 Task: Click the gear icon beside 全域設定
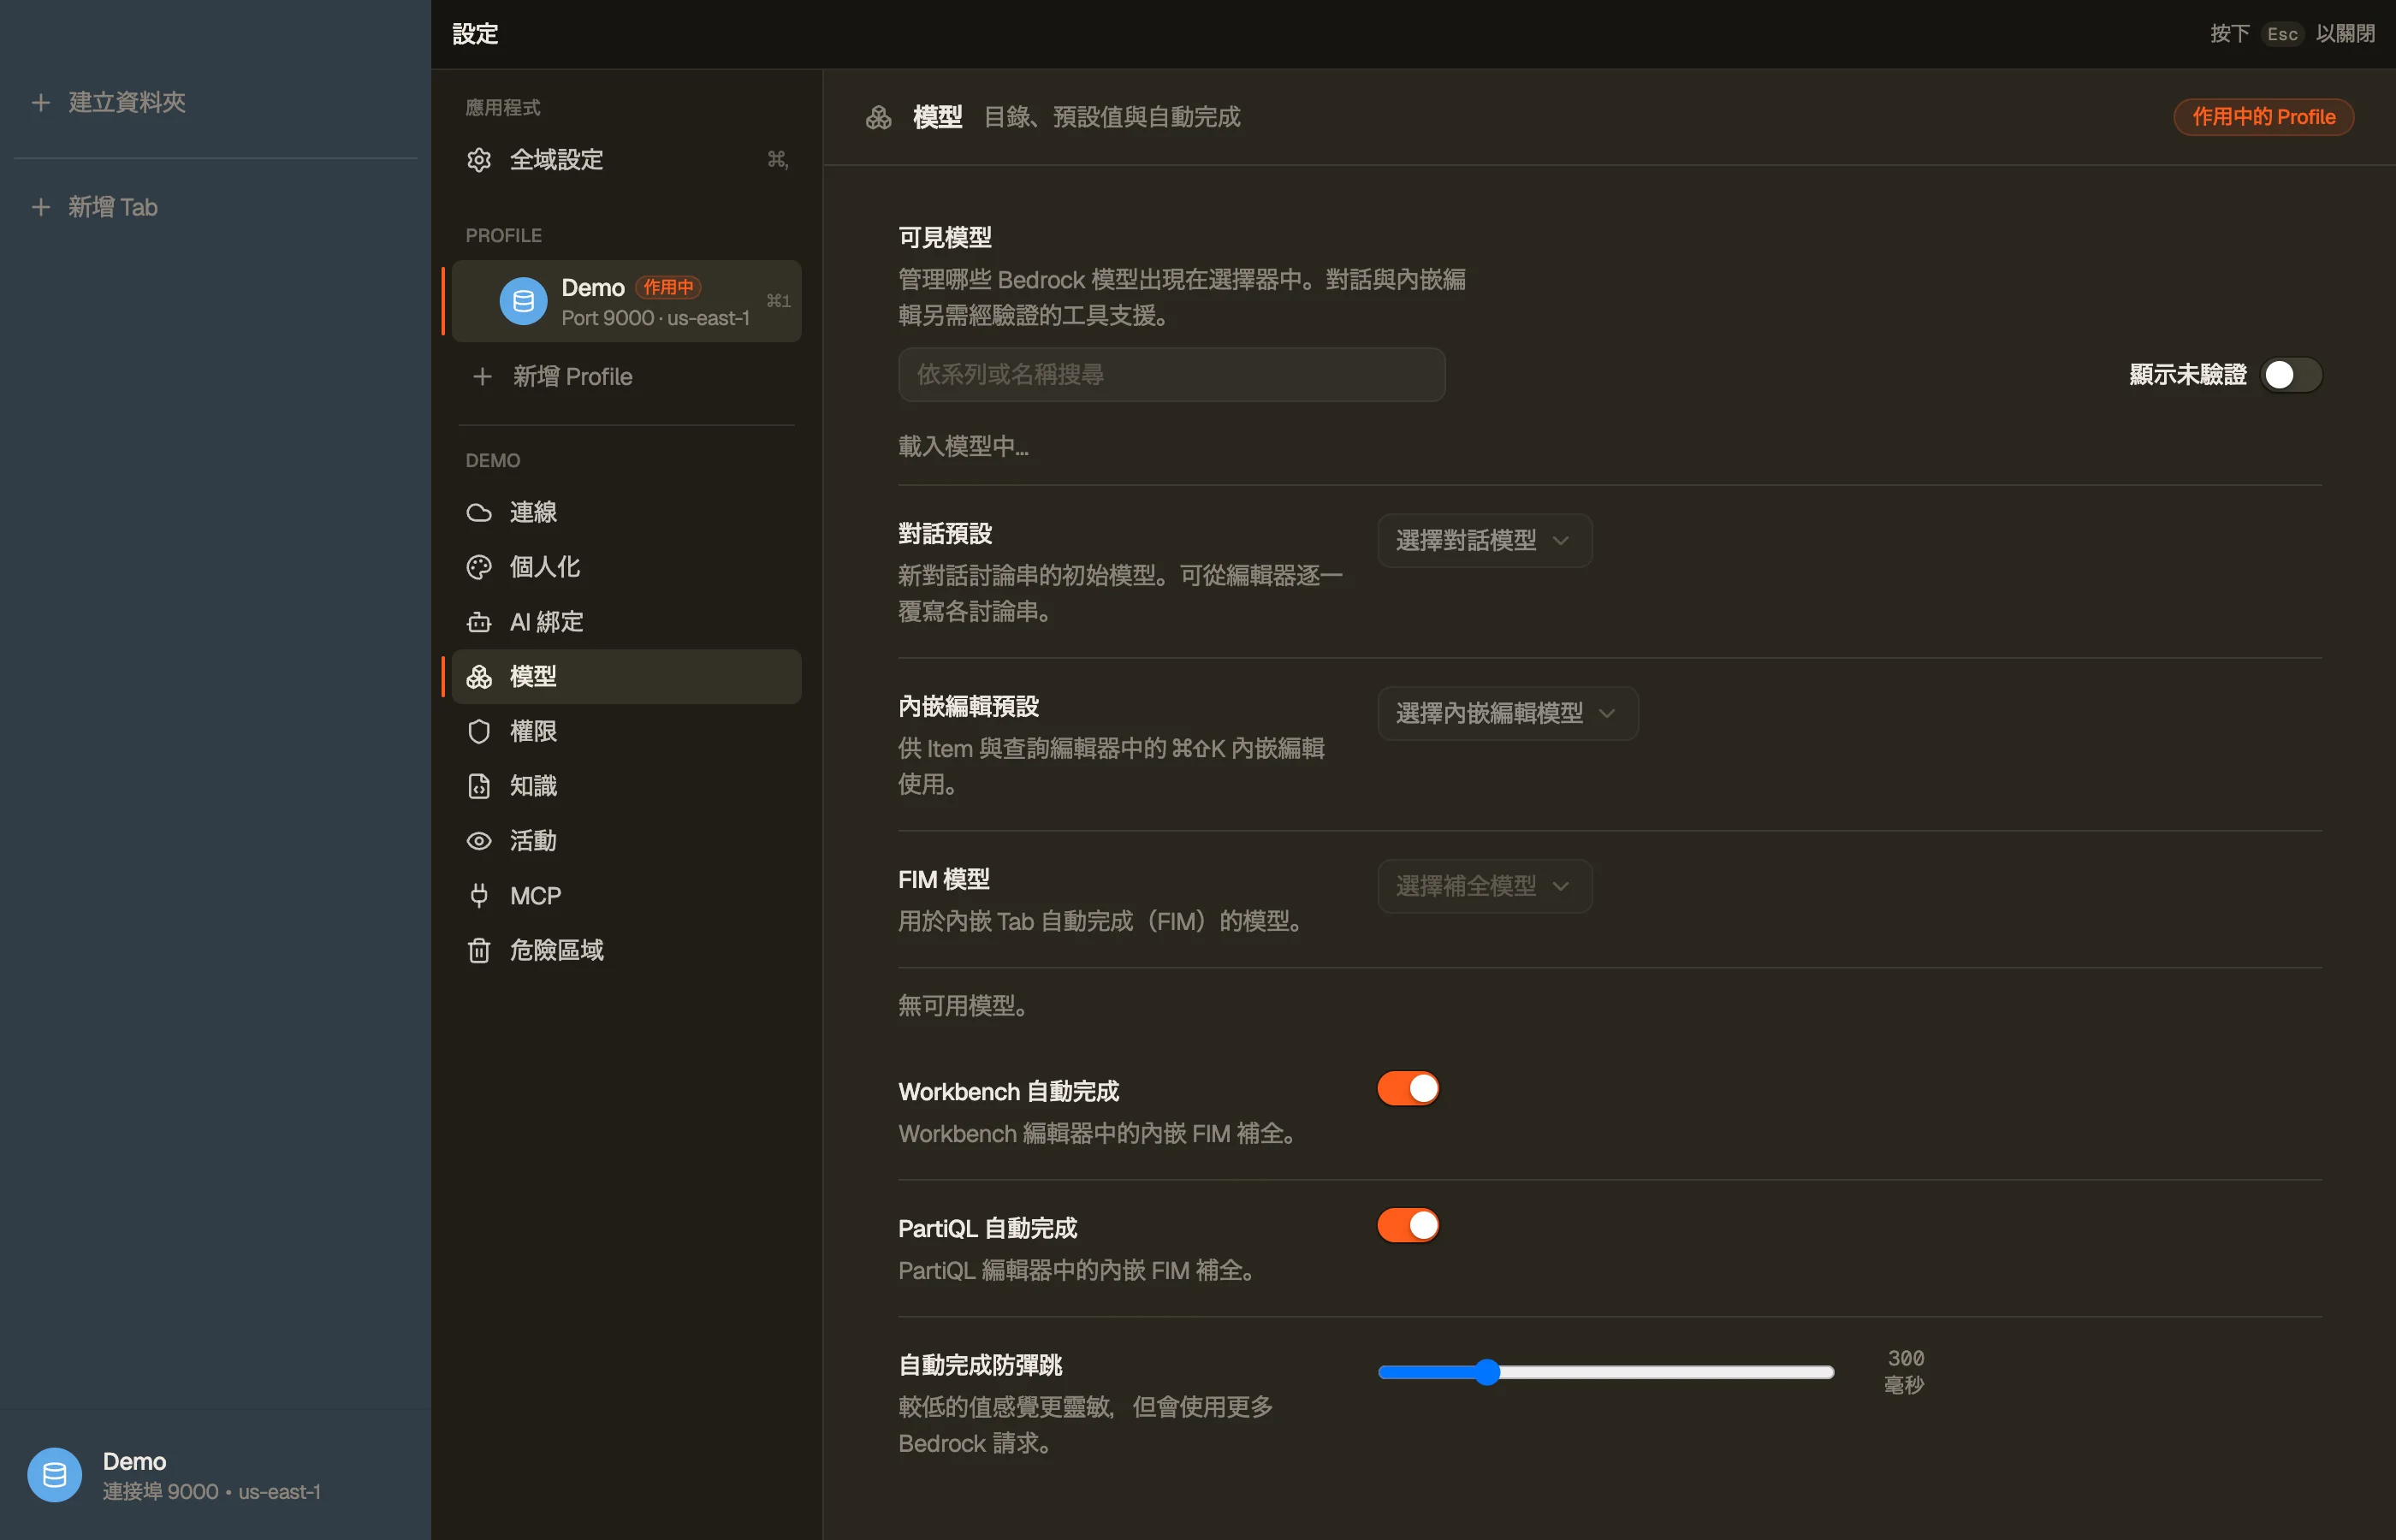pos(479,160)
